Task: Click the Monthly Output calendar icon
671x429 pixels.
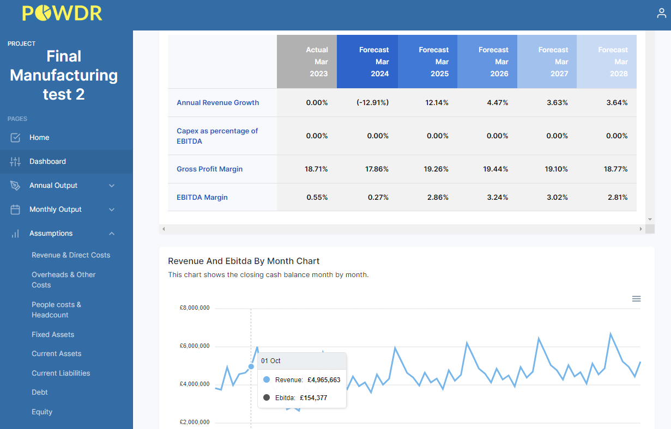Action: (x=14, y=209)
